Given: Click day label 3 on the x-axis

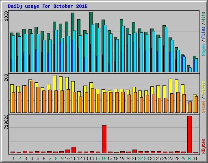Looking at the screenshot, I should (x=26, y=159).
